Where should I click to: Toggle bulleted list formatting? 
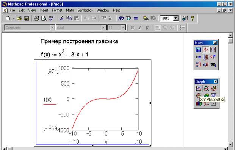(182, 28)
